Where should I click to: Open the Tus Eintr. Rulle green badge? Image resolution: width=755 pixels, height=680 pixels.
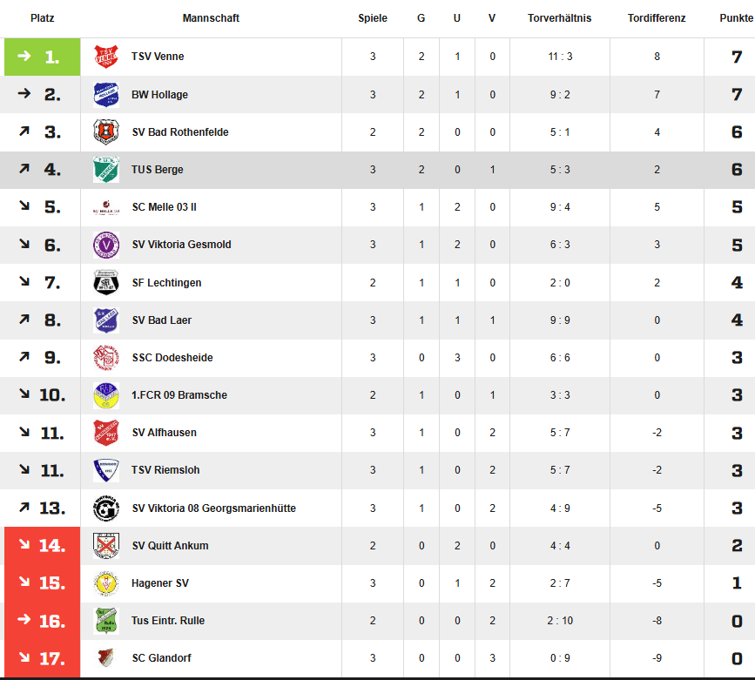point(106,621)
